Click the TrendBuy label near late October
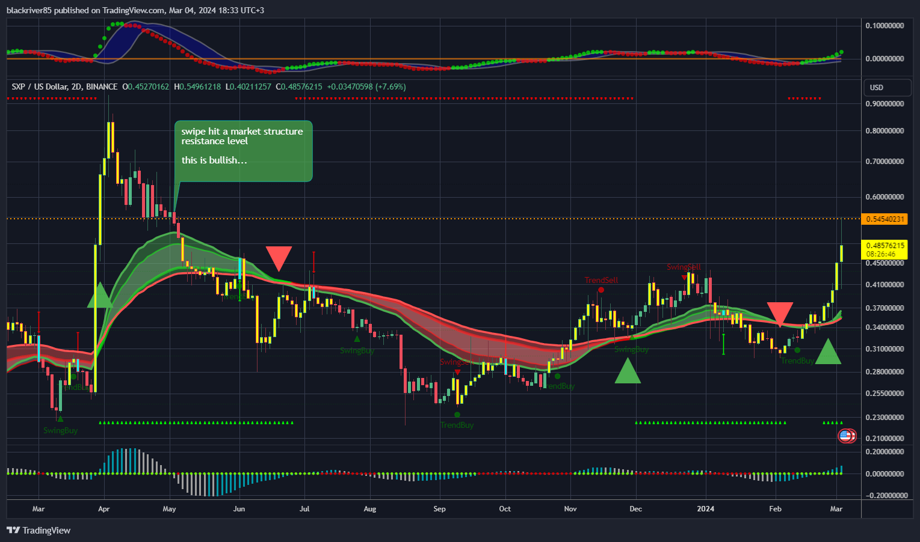This screenshot has height=542, width=920. [x=558, y=386]
